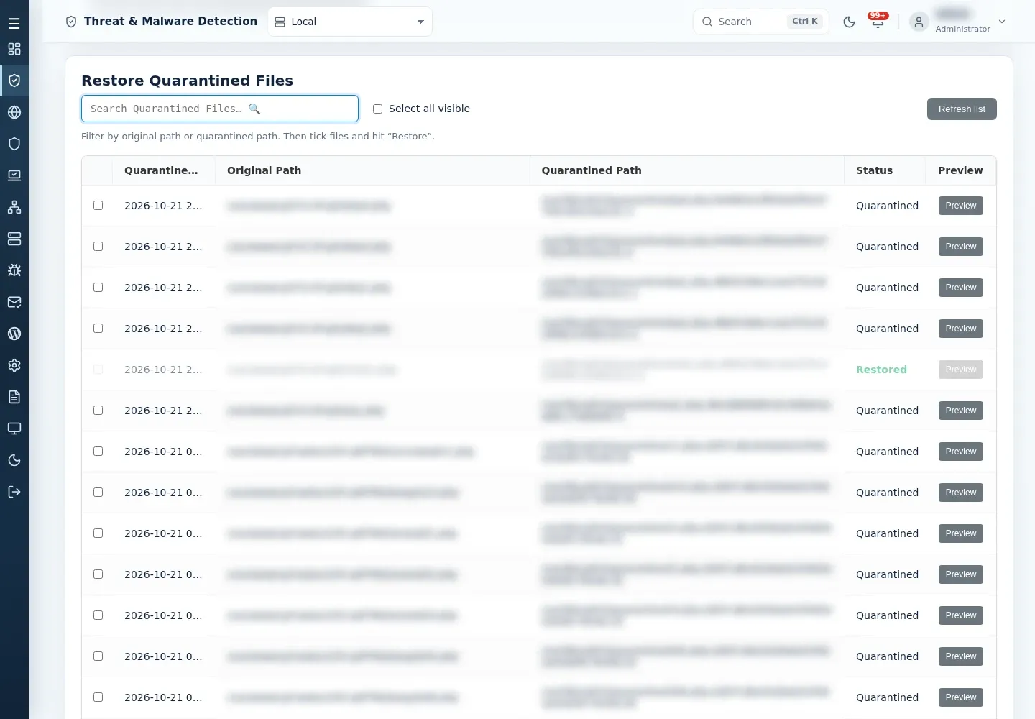1035x719 pixels.
Task: Open the hamburger menu in the sidebar
Action: point(14,24)
